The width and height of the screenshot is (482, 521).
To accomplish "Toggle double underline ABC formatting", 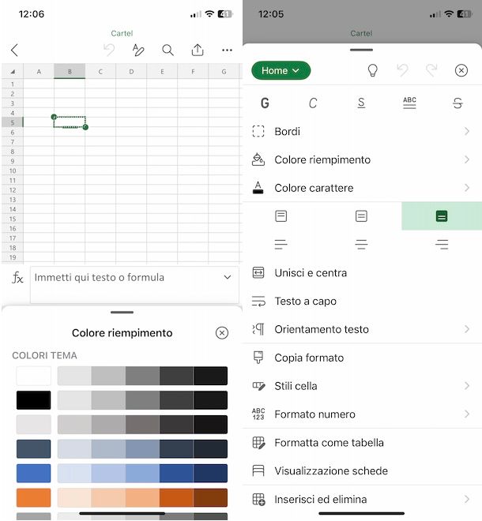I will [409, 103].
